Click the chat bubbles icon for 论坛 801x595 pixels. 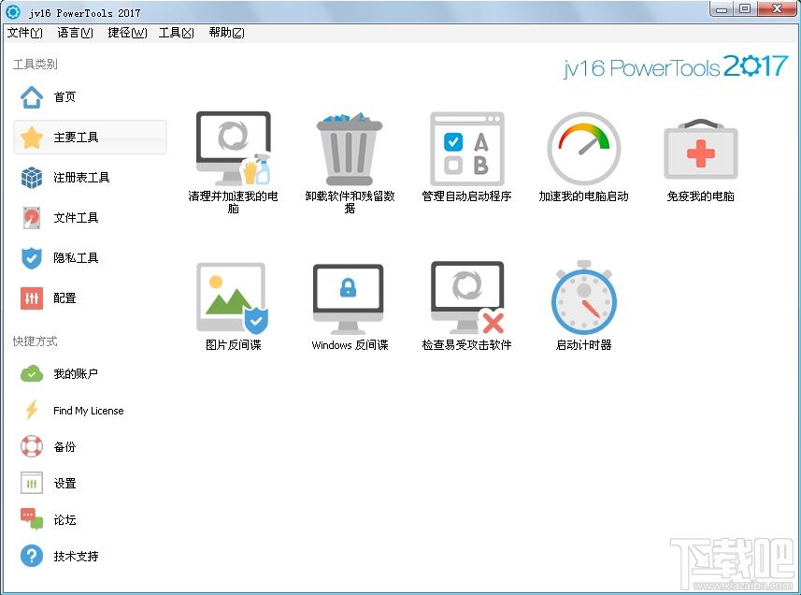pyautogui.click(x=32, y=519)
